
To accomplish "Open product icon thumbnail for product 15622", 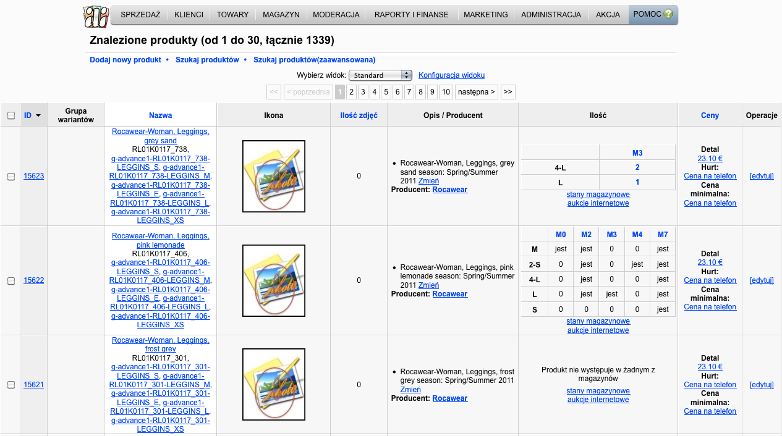I will point(274,280).
